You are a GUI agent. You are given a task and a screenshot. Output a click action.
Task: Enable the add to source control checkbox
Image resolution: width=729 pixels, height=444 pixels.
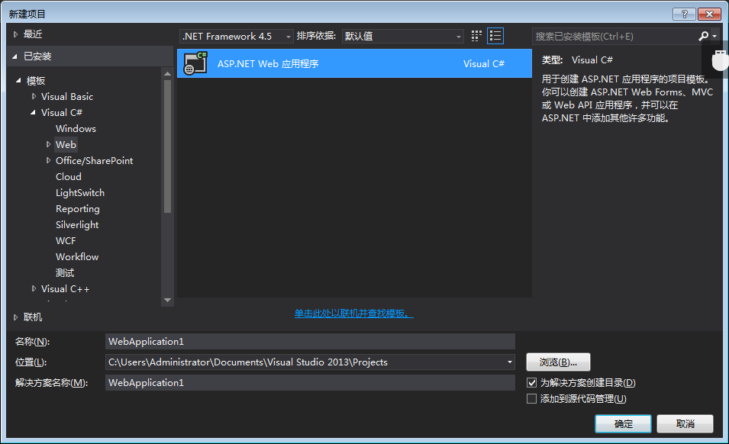[531, 398]
